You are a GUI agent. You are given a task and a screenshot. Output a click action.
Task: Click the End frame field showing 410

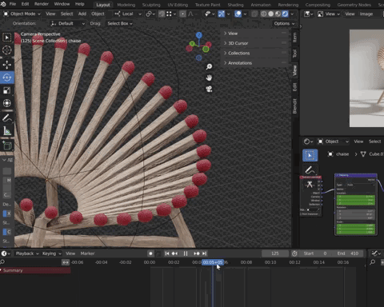(349, 253)
